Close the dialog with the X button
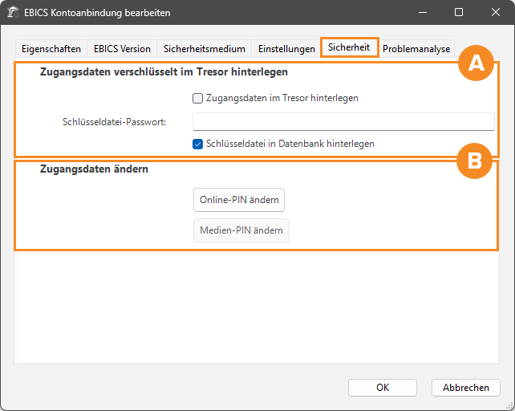The width and height of the screenshot is (515, 411). pos(496,13)
